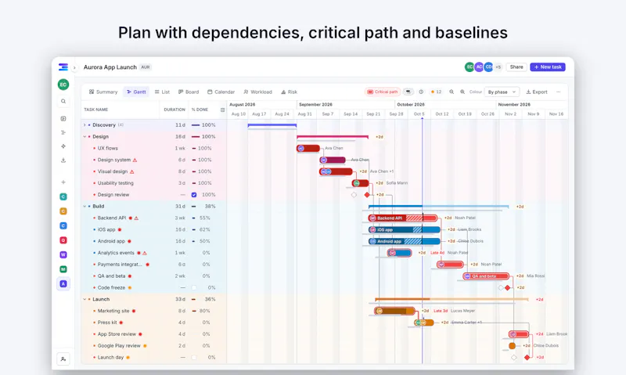The height and width of the screenshot is (375, 626).
Task: Collapse the Launch group
Action: 85,299
